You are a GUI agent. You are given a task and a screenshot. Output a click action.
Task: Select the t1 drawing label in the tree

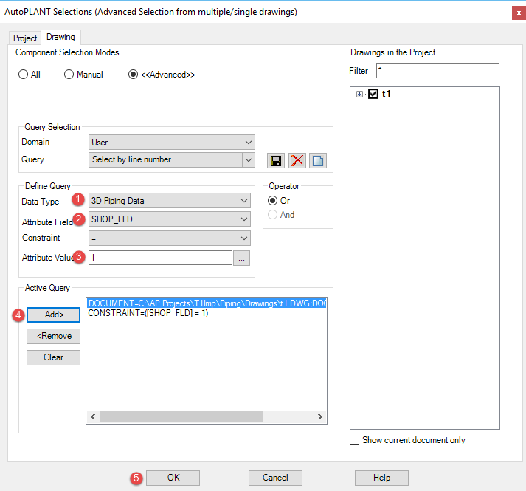pos(386,94)
